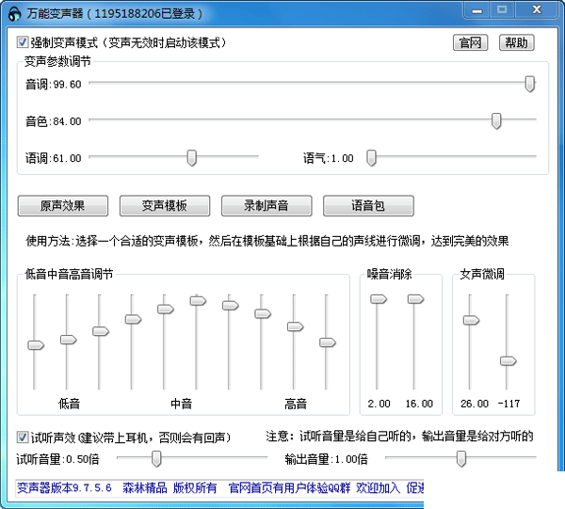Open the 帮助 button

[x=516, y=43]
